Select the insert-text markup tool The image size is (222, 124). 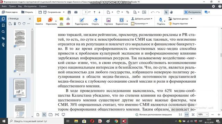click(x=68, y=19)
